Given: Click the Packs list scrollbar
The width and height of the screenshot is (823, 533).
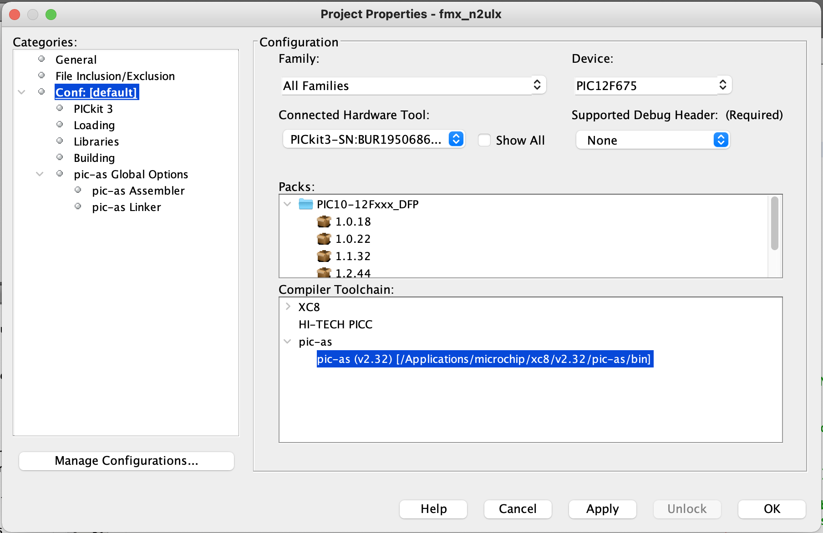Looking at the screenshot, I should (774, 223).
